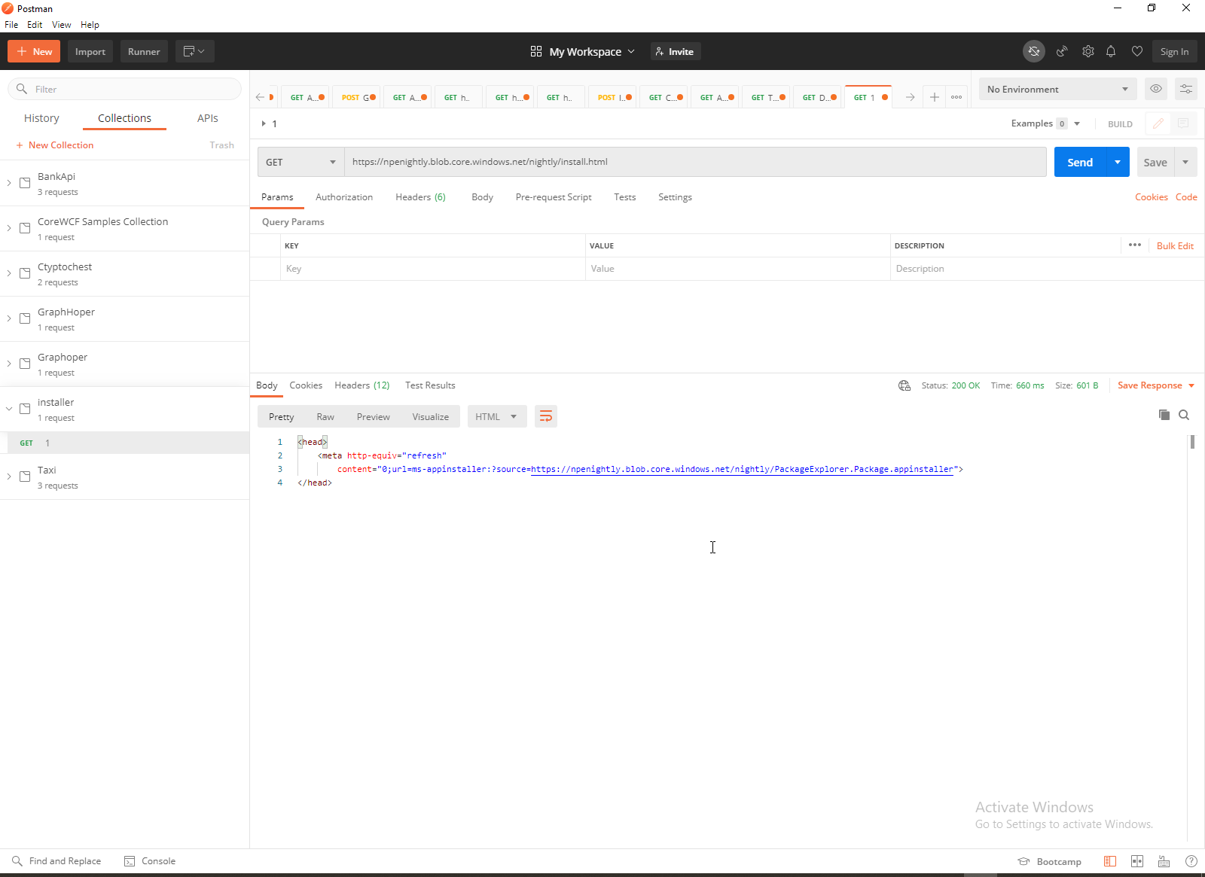Click the collections Filter search box
1205x877 pixels.
tap(125, 89)
